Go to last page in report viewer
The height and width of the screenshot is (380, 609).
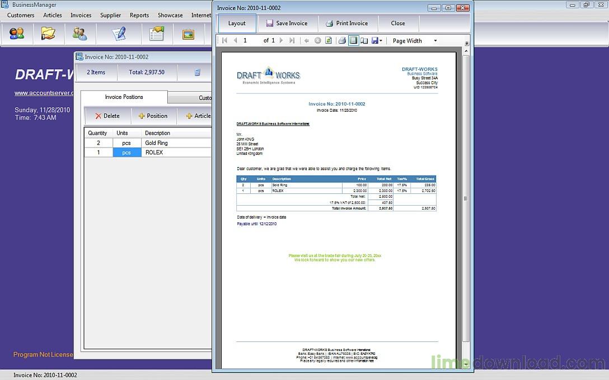coord(292,40)
